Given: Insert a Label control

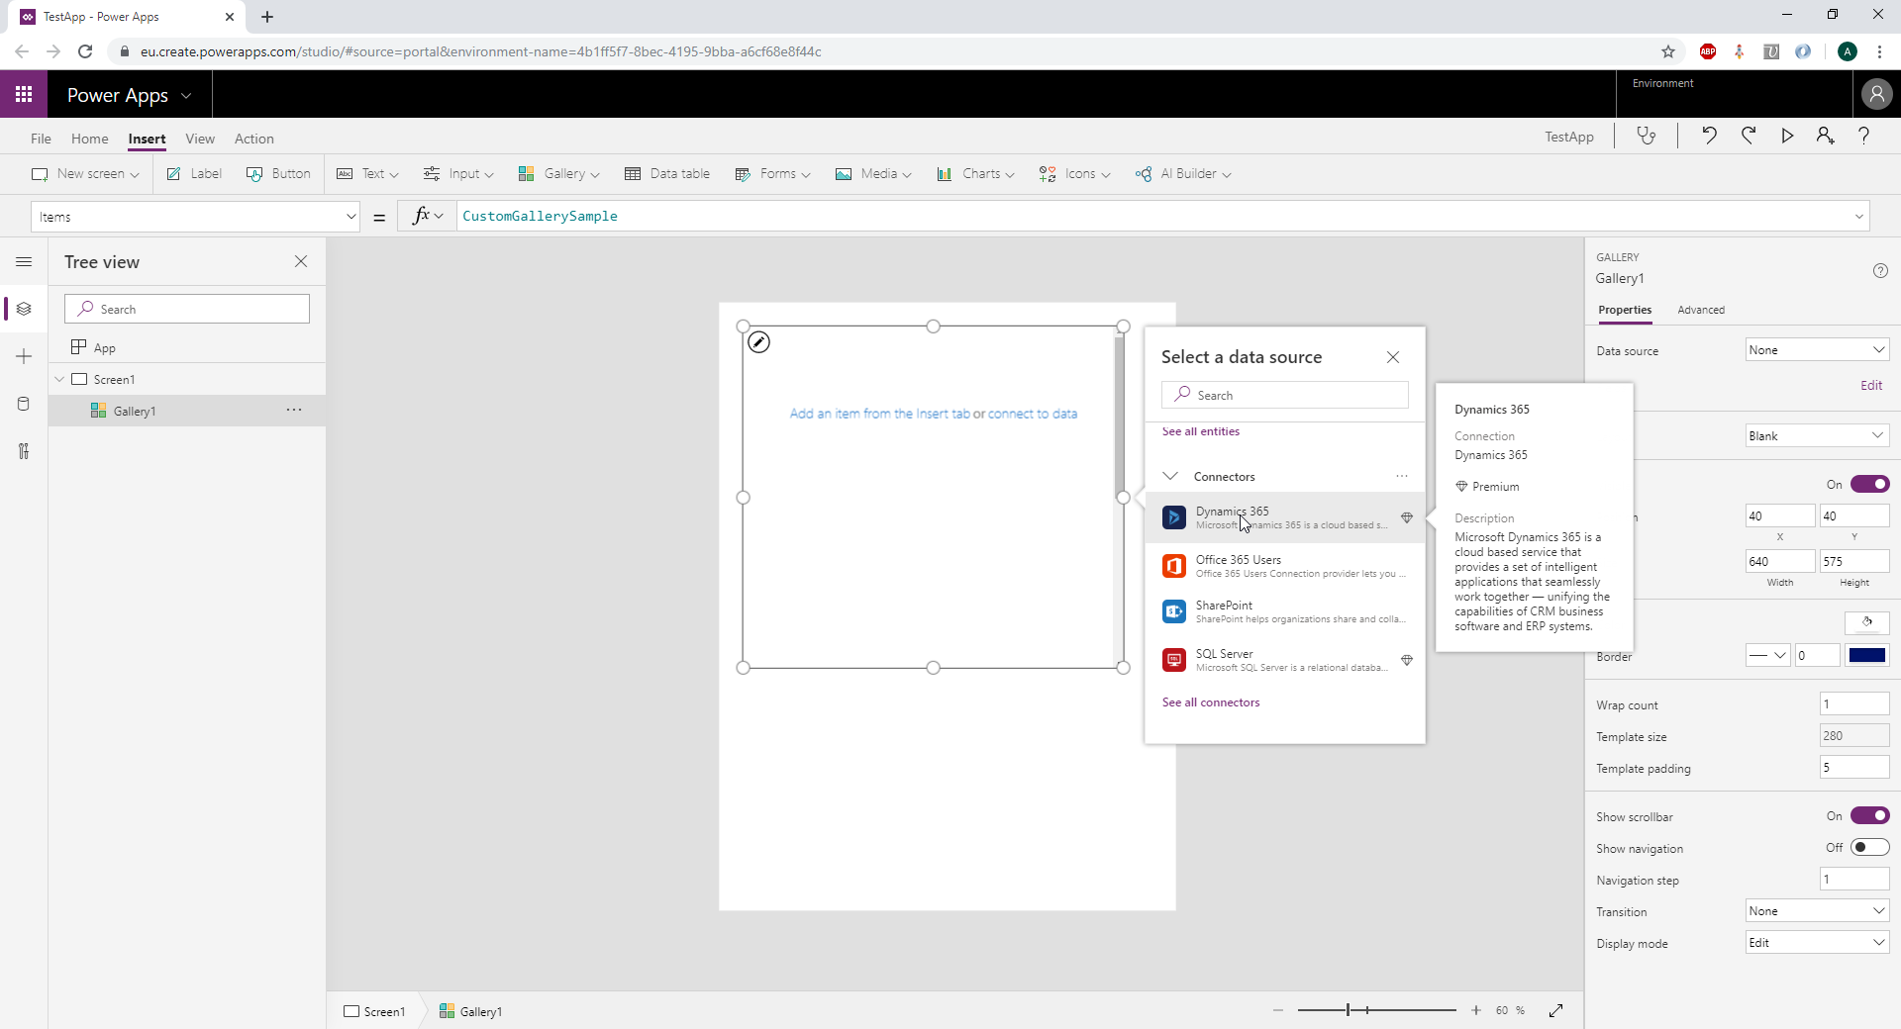Looking at the screenshot, I should (x=194, y=173).
